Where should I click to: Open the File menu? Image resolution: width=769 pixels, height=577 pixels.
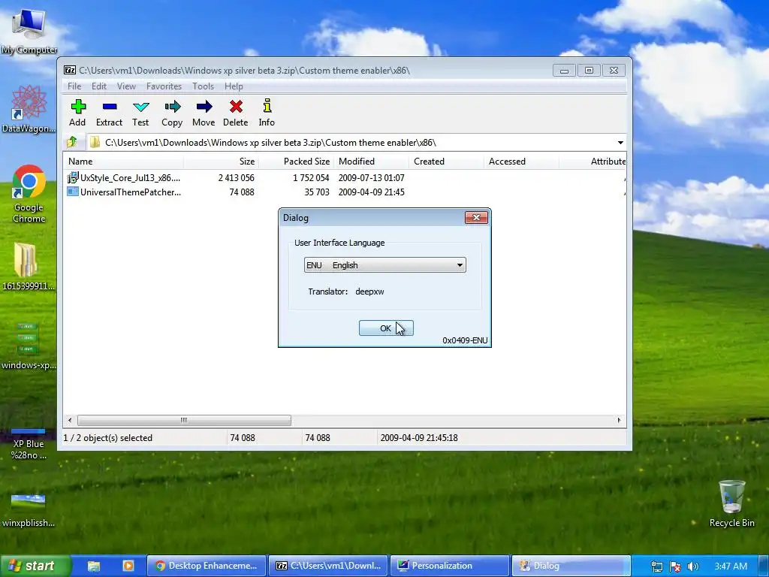[x=74, y=86]
